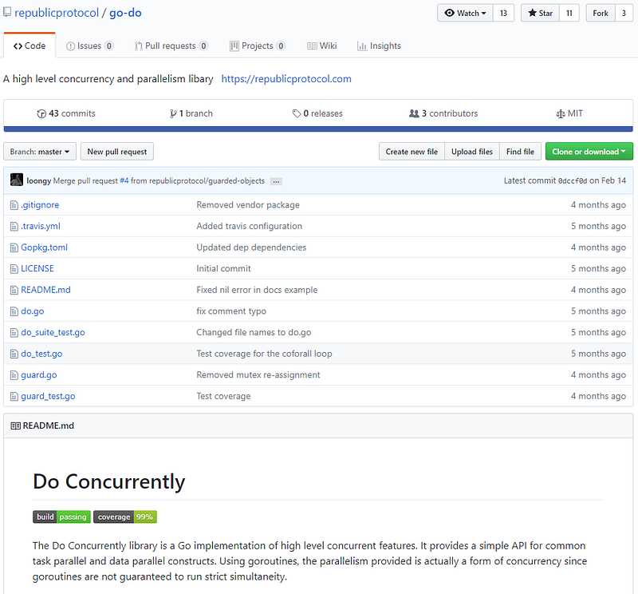
Task: Click the loongy author name
Action: pyautogui.click(x=38, y=181)
